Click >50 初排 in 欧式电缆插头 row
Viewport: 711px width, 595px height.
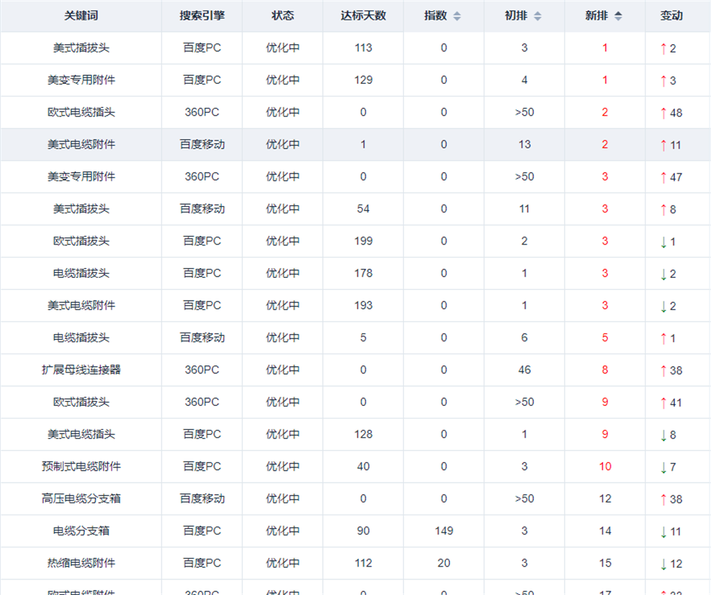pos(525,112)
